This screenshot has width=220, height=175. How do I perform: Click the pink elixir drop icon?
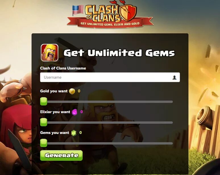click(74, 112)
